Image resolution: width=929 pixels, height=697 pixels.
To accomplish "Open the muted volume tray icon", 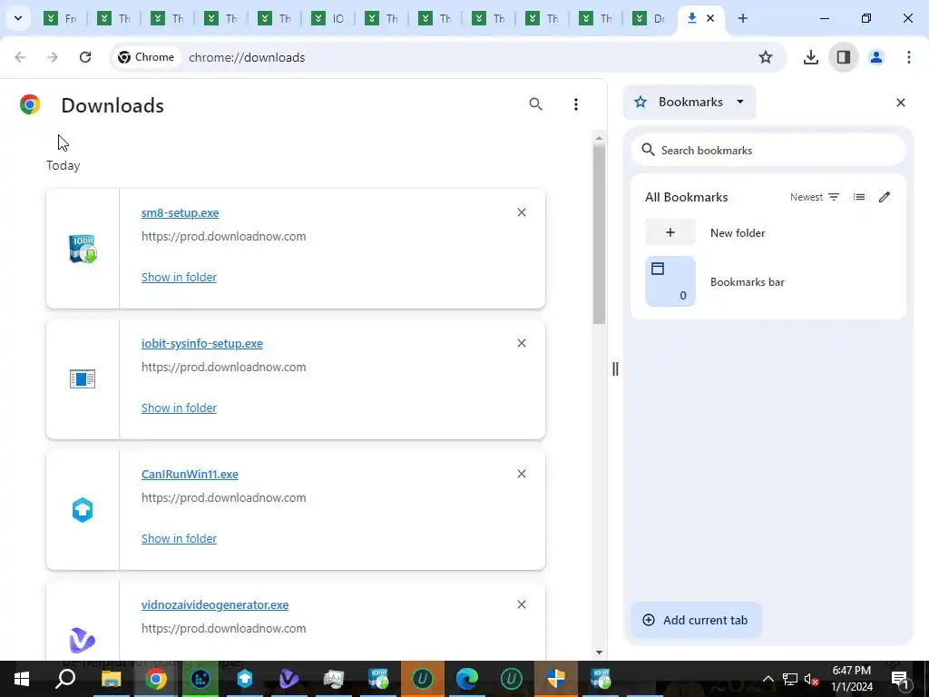I will tap(812, 679).
